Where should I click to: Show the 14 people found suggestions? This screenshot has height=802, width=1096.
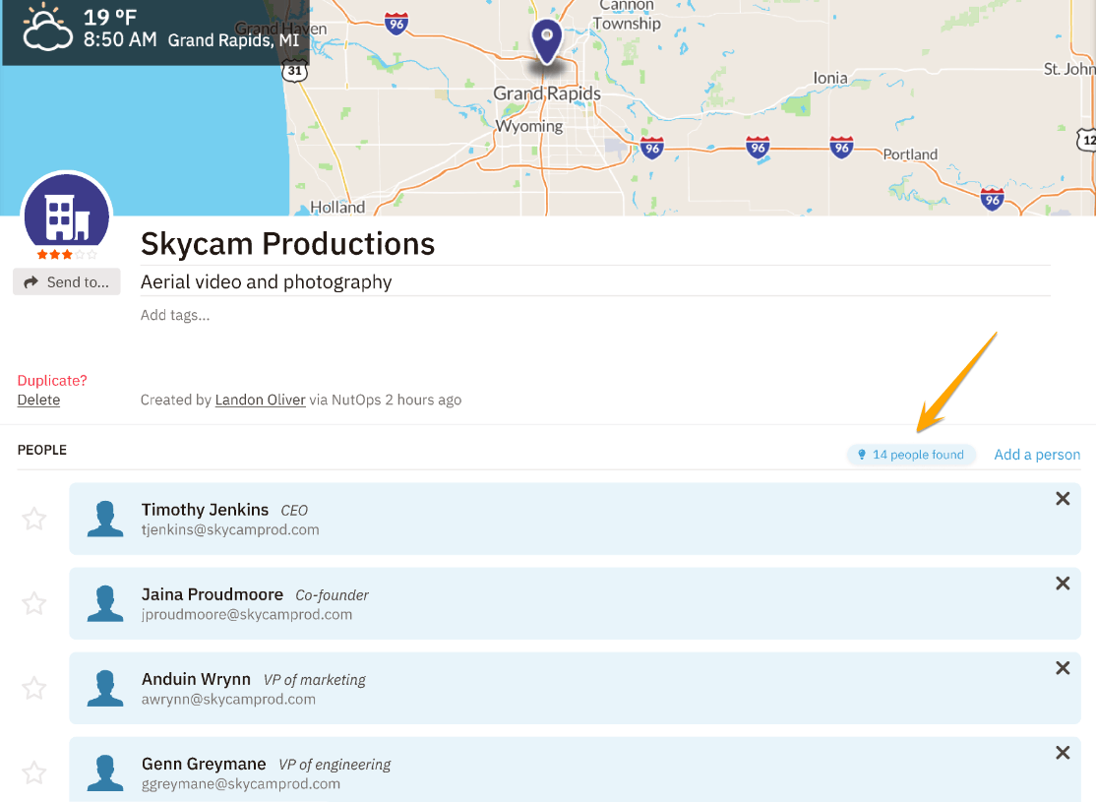(911, 455)
